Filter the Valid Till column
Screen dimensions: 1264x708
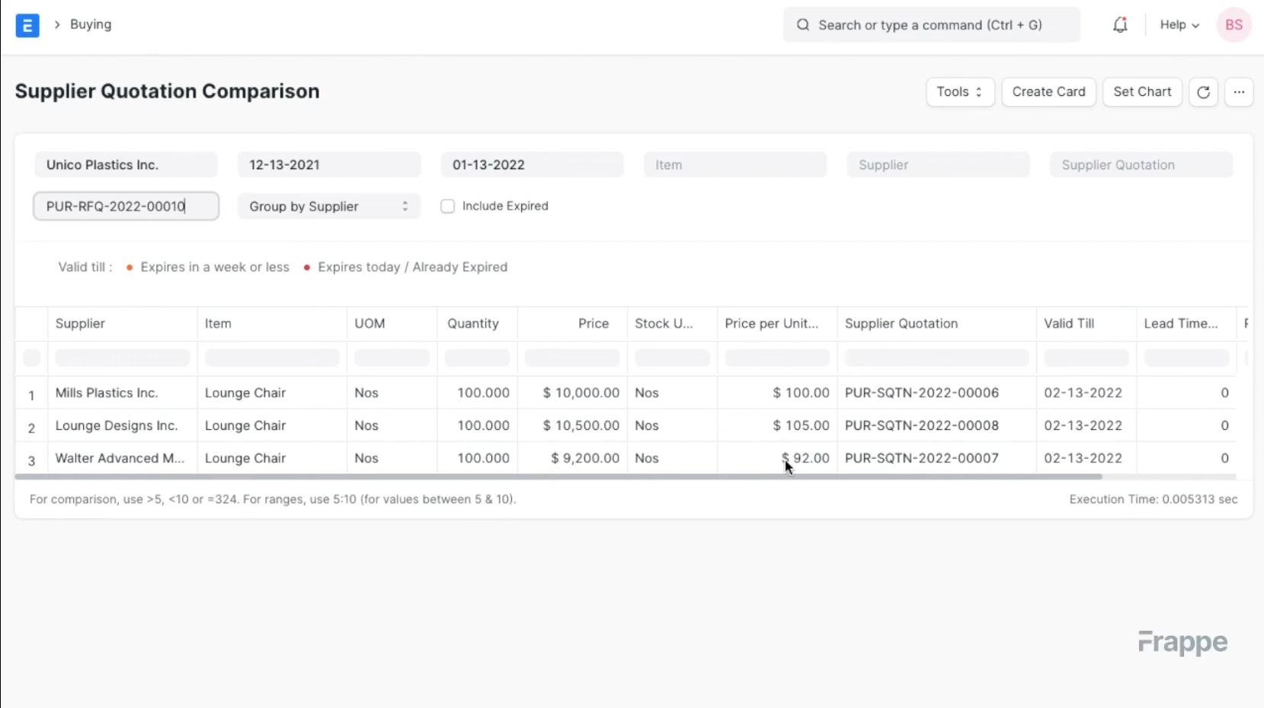1086,357
